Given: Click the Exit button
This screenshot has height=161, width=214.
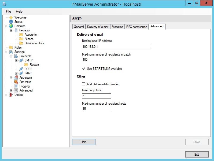Looking at the screenshot, I should [x=197, y=155].
